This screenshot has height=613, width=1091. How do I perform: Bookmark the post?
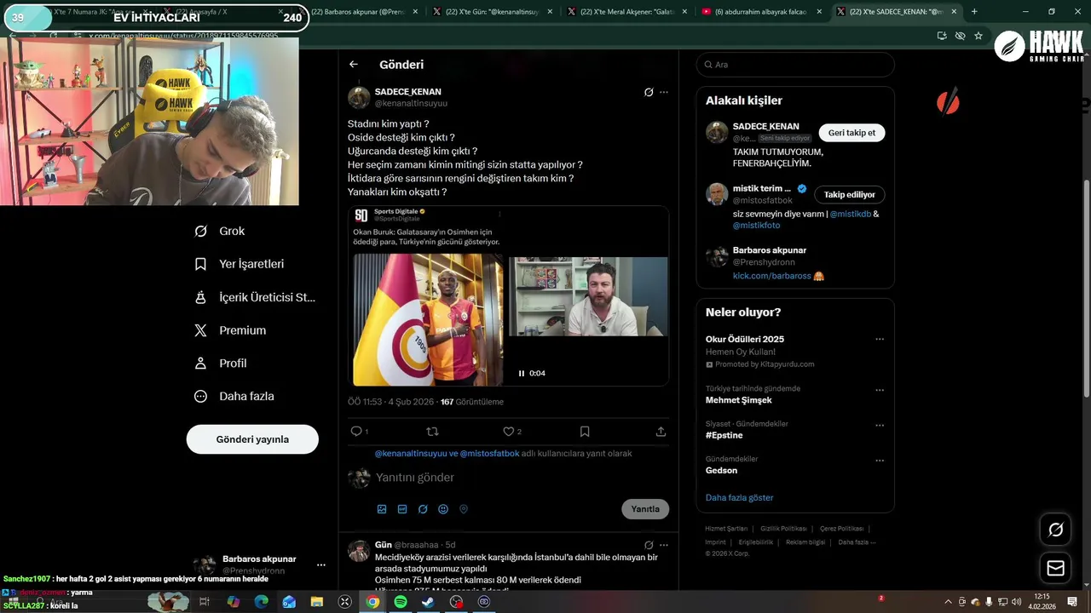pyautogui.click(x=585, y=432)
